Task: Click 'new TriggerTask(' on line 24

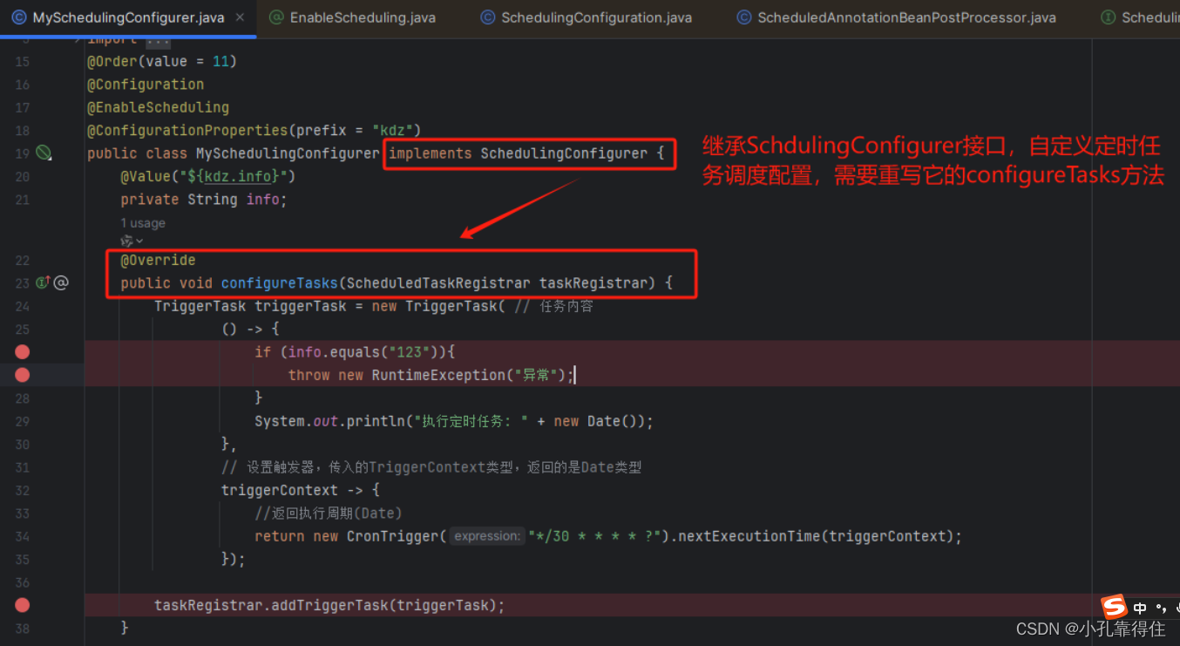Action: [437, 306]
